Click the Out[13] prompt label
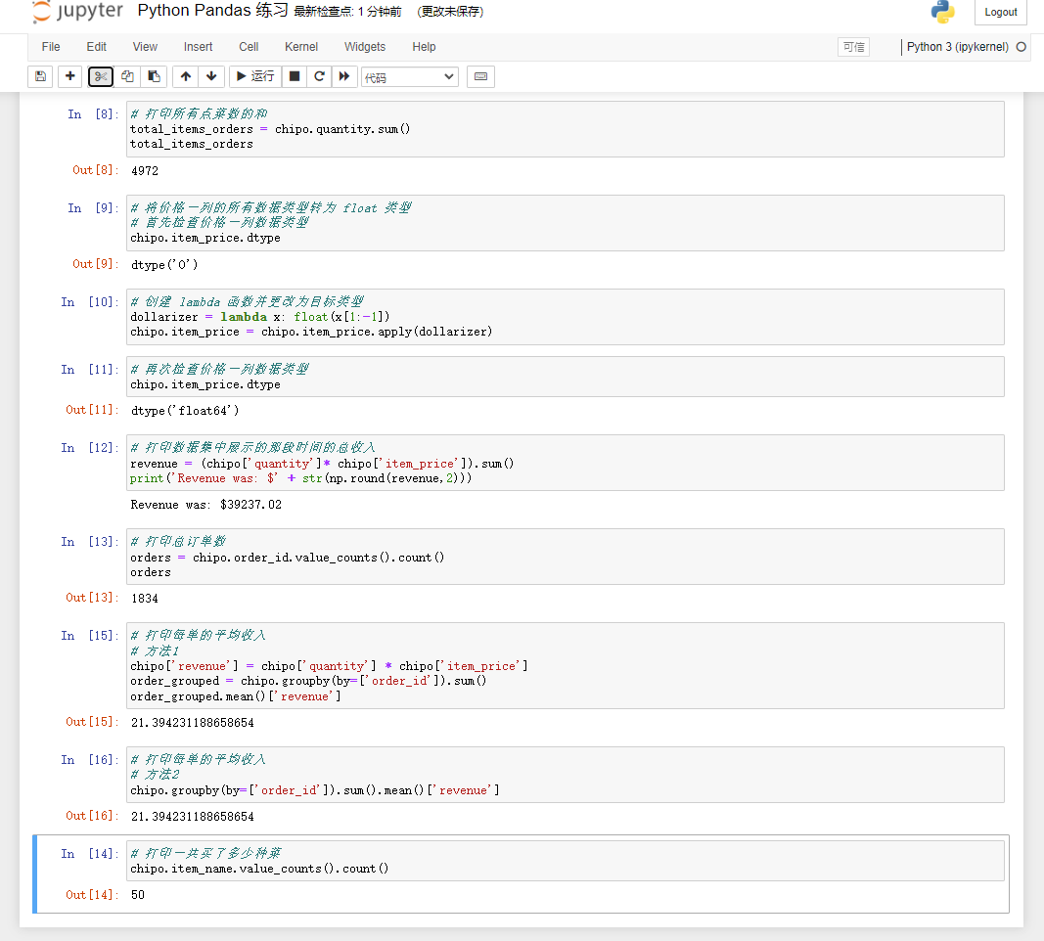The height and width of the screenshot is (941, 1044). click(x=92, y=598)
